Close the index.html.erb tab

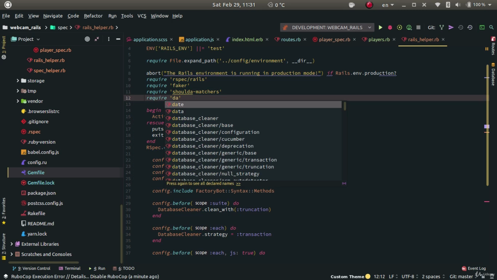pos(267,39)
